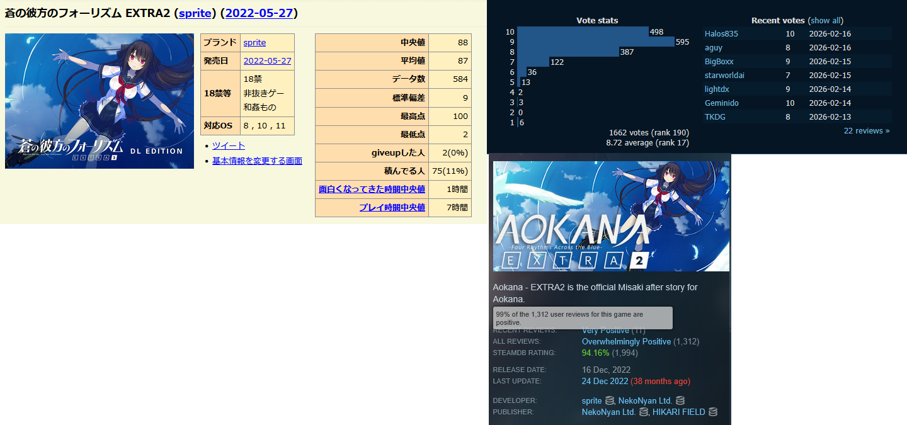Click データ数 value 584 cell
This screenshot has width=907, height=425.
click(x=450, y=79)
